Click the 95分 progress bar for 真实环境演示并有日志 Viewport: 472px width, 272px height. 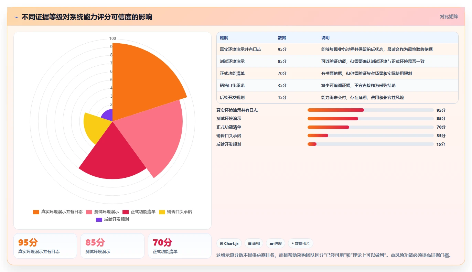pos(371,110)
